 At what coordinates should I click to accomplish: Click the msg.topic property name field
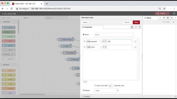[x=93, y=47]
